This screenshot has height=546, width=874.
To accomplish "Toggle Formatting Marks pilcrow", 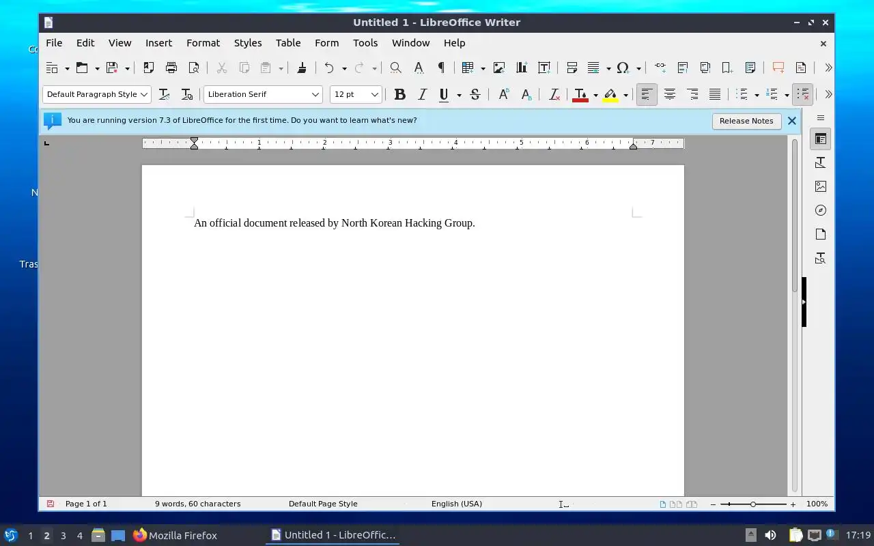I will [441, 68].
